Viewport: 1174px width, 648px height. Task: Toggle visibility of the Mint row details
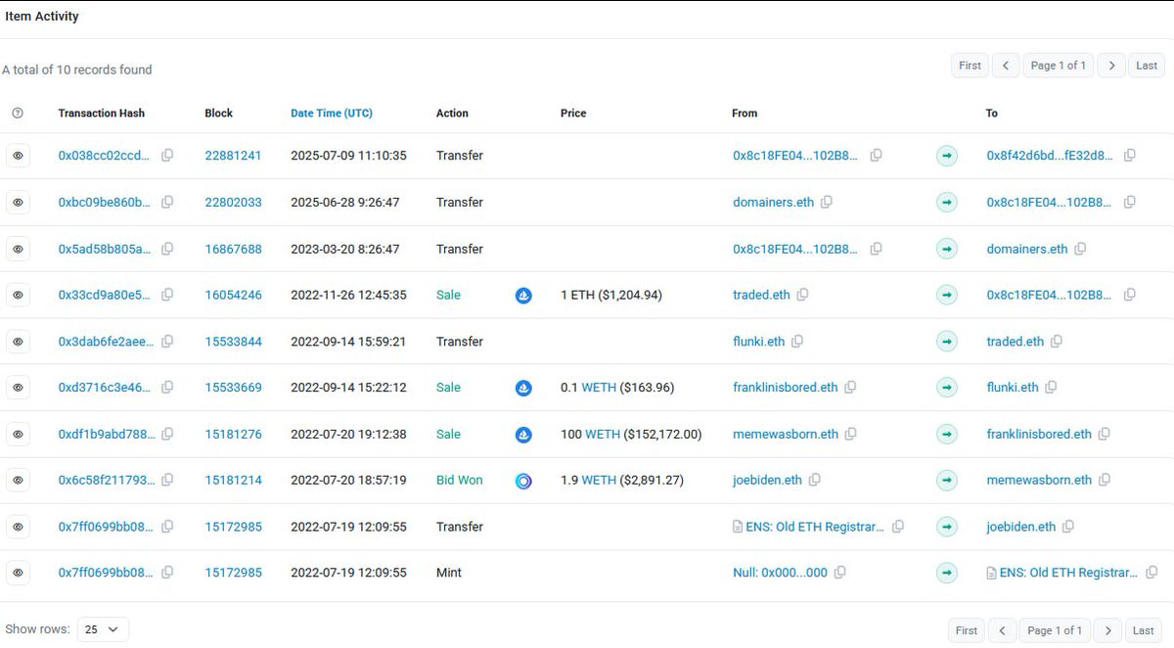17,573
